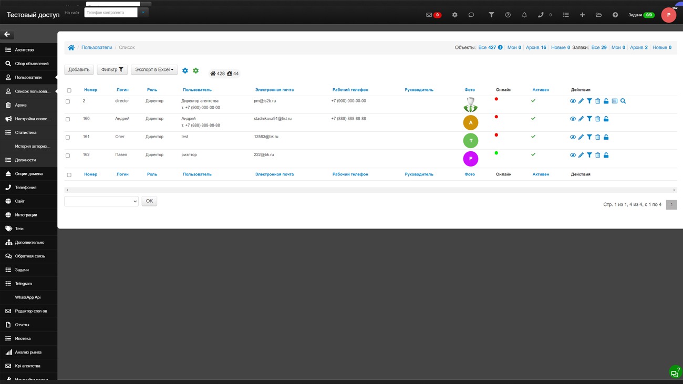Go to home via breadcrumb house icon
Screen dimensions: 683x384
(x=71, y=48)
